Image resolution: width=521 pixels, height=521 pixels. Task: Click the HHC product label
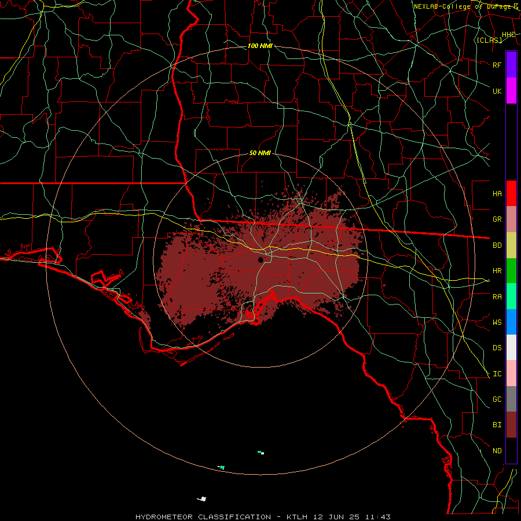pyautogui.click(x=509, y=35)
